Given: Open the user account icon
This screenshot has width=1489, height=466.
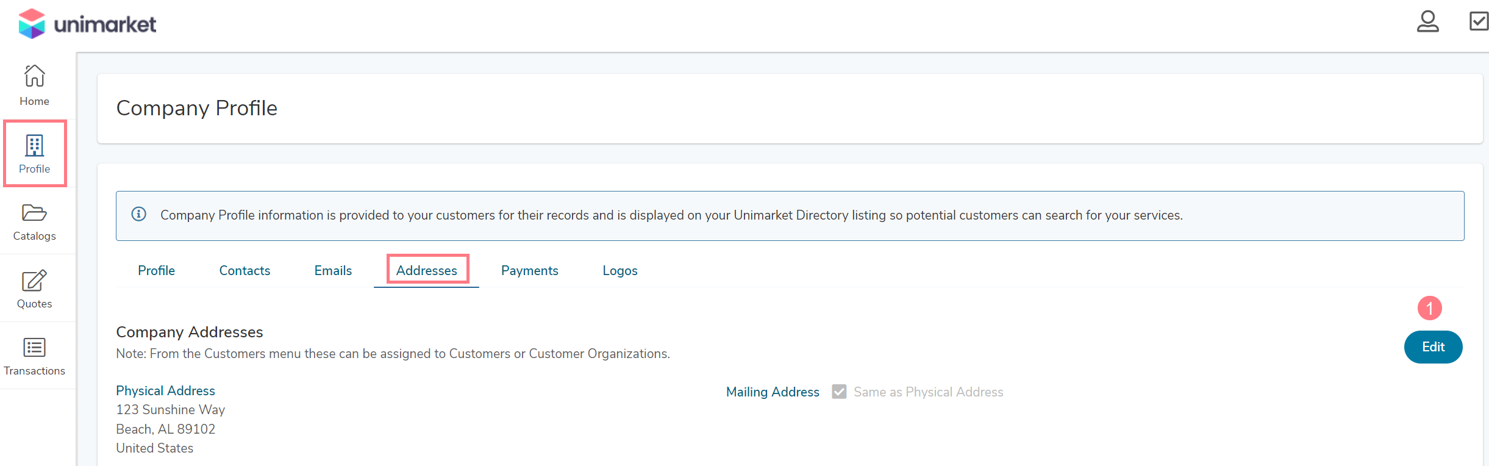Looking at the screenshot, I should click(x=1427, y=22).
